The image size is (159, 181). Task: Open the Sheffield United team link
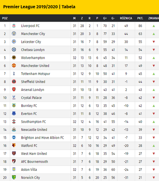point(33,82)
